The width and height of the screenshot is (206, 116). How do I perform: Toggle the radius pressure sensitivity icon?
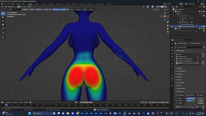(x=51, y=9)
